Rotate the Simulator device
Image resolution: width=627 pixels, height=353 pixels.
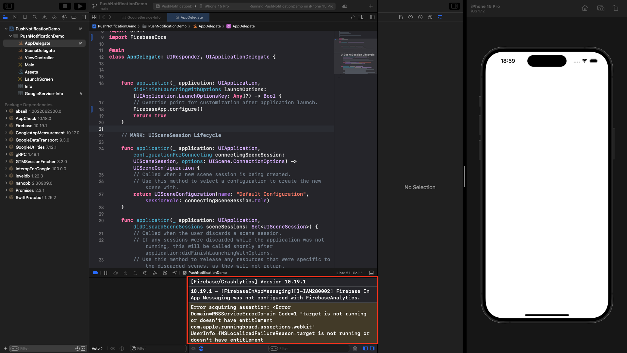[616, 8]
